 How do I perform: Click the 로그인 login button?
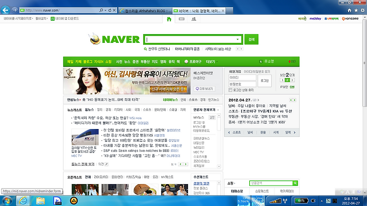coord(265,81)
